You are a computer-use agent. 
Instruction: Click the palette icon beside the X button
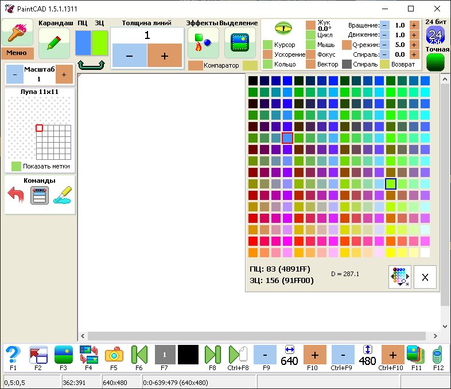[x=399, y=277]
